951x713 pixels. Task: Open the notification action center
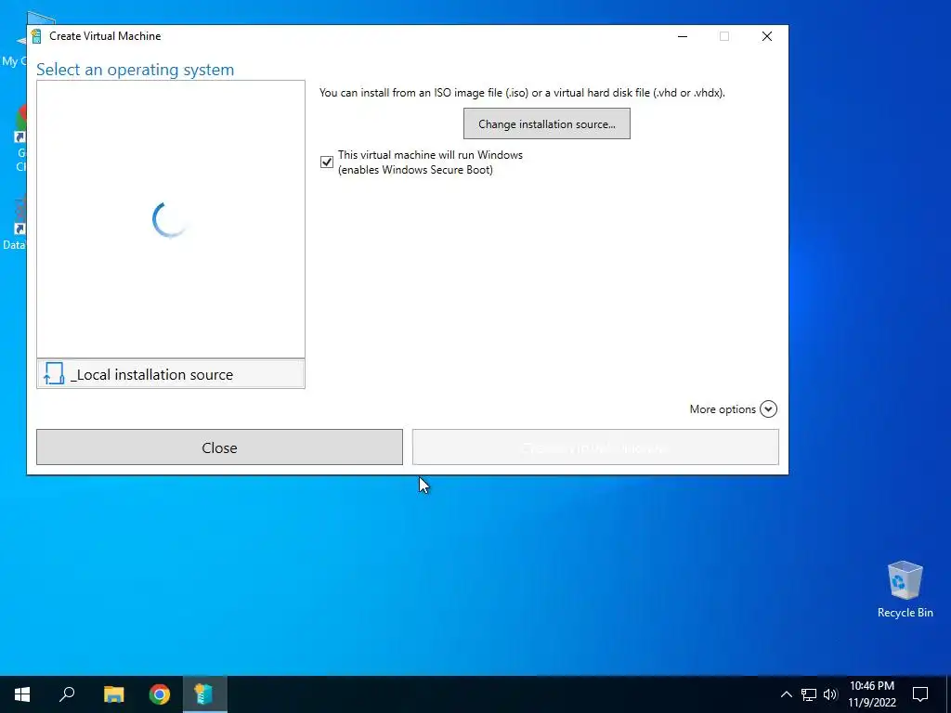(920, 694)
